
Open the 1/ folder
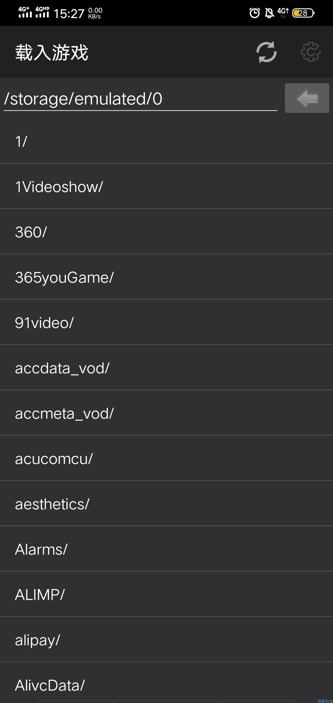(166, 141)
